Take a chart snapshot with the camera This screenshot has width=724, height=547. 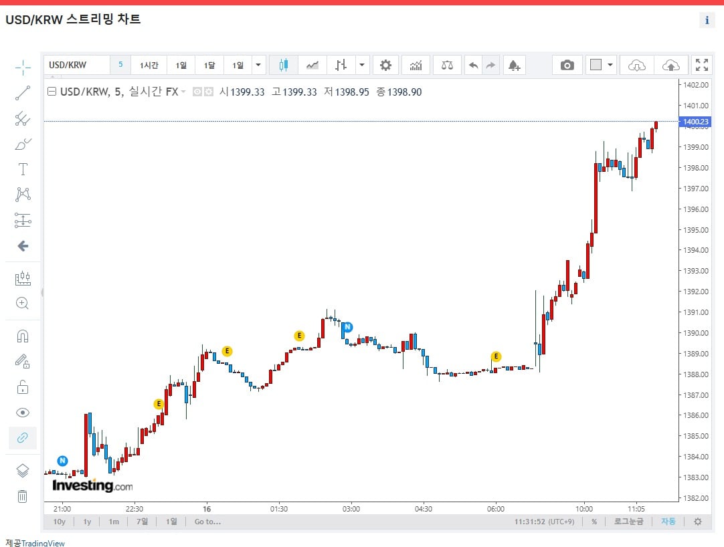(x=567, y=65)
